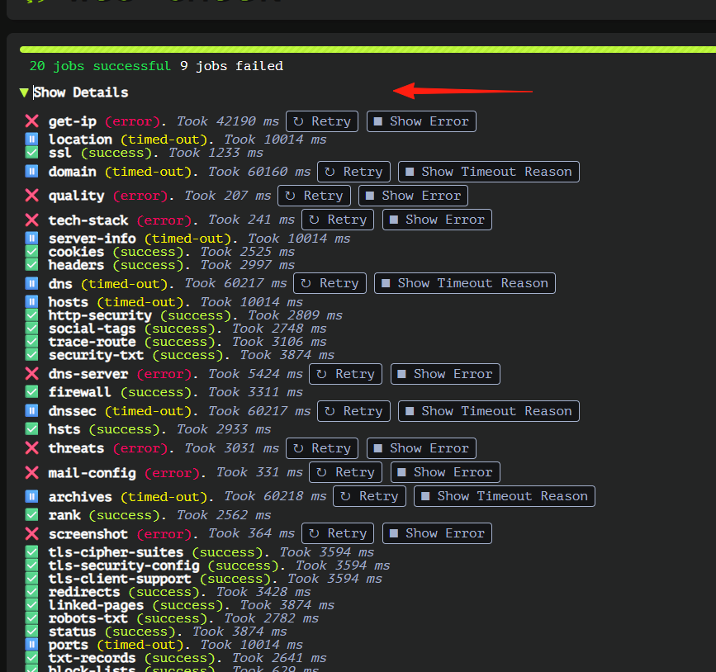Retry the get-ip job

click(x=322, y=121)
